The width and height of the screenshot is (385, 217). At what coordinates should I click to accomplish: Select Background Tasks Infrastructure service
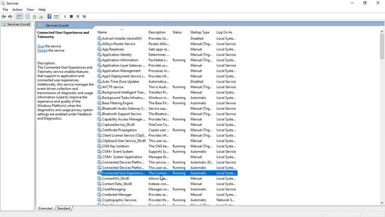167,98
